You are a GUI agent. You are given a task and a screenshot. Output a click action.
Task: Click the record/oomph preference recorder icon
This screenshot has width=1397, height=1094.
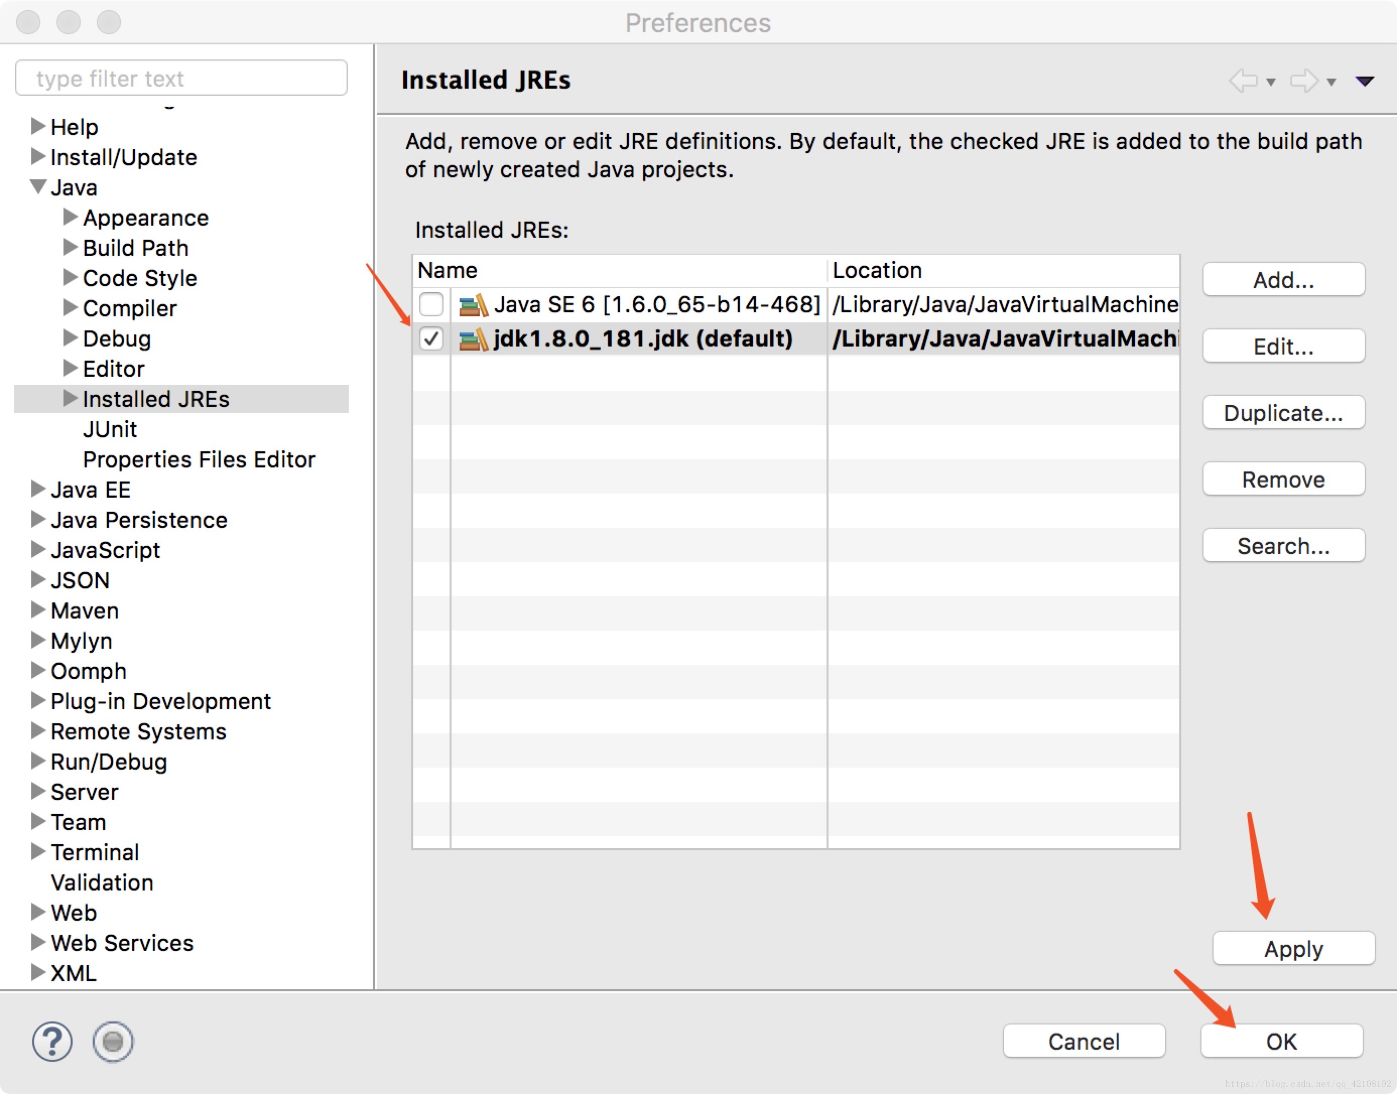[113, 1041]
